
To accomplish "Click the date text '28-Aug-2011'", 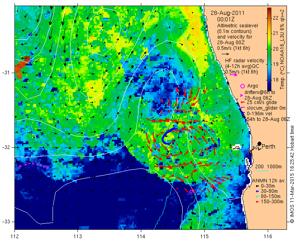I will tap(228, 13).
